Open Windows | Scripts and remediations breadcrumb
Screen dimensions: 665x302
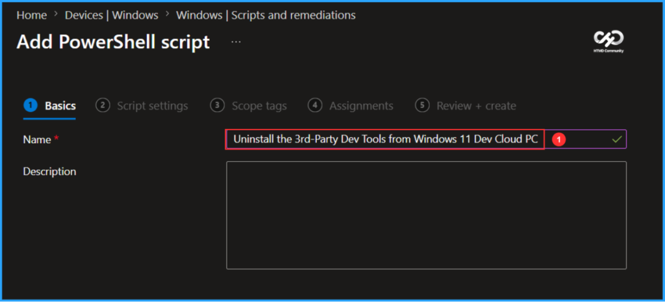pos(266,15)
